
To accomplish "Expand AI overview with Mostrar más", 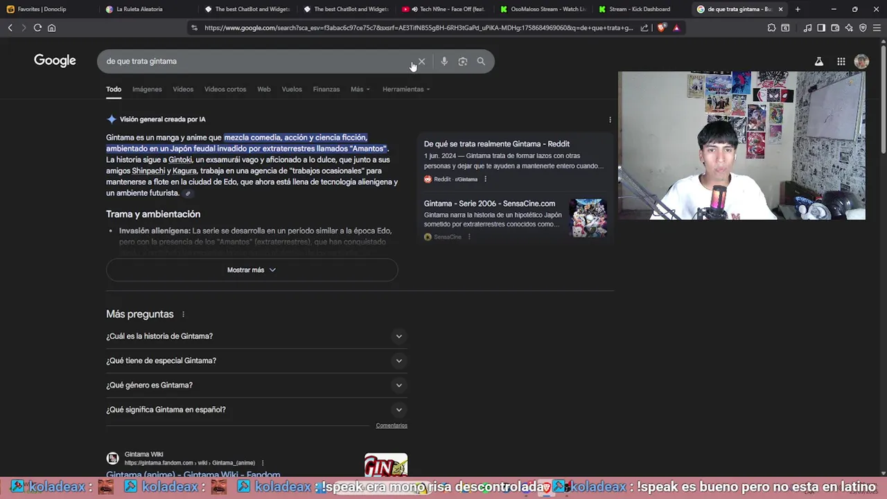I will coord(252,270).
